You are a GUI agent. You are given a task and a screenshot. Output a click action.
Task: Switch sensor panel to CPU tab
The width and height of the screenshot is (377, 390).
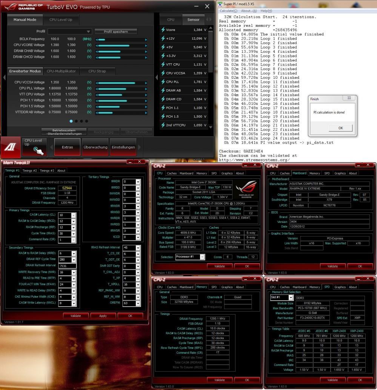coord(171,20)
